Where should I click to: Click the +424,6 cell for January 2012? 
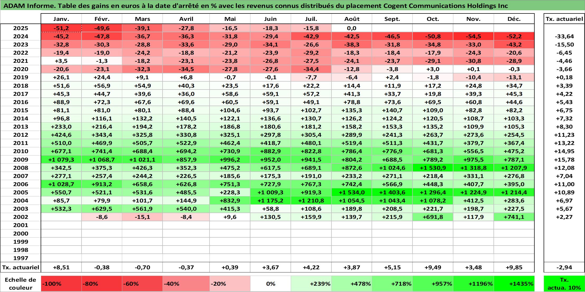tap(61, 135)
